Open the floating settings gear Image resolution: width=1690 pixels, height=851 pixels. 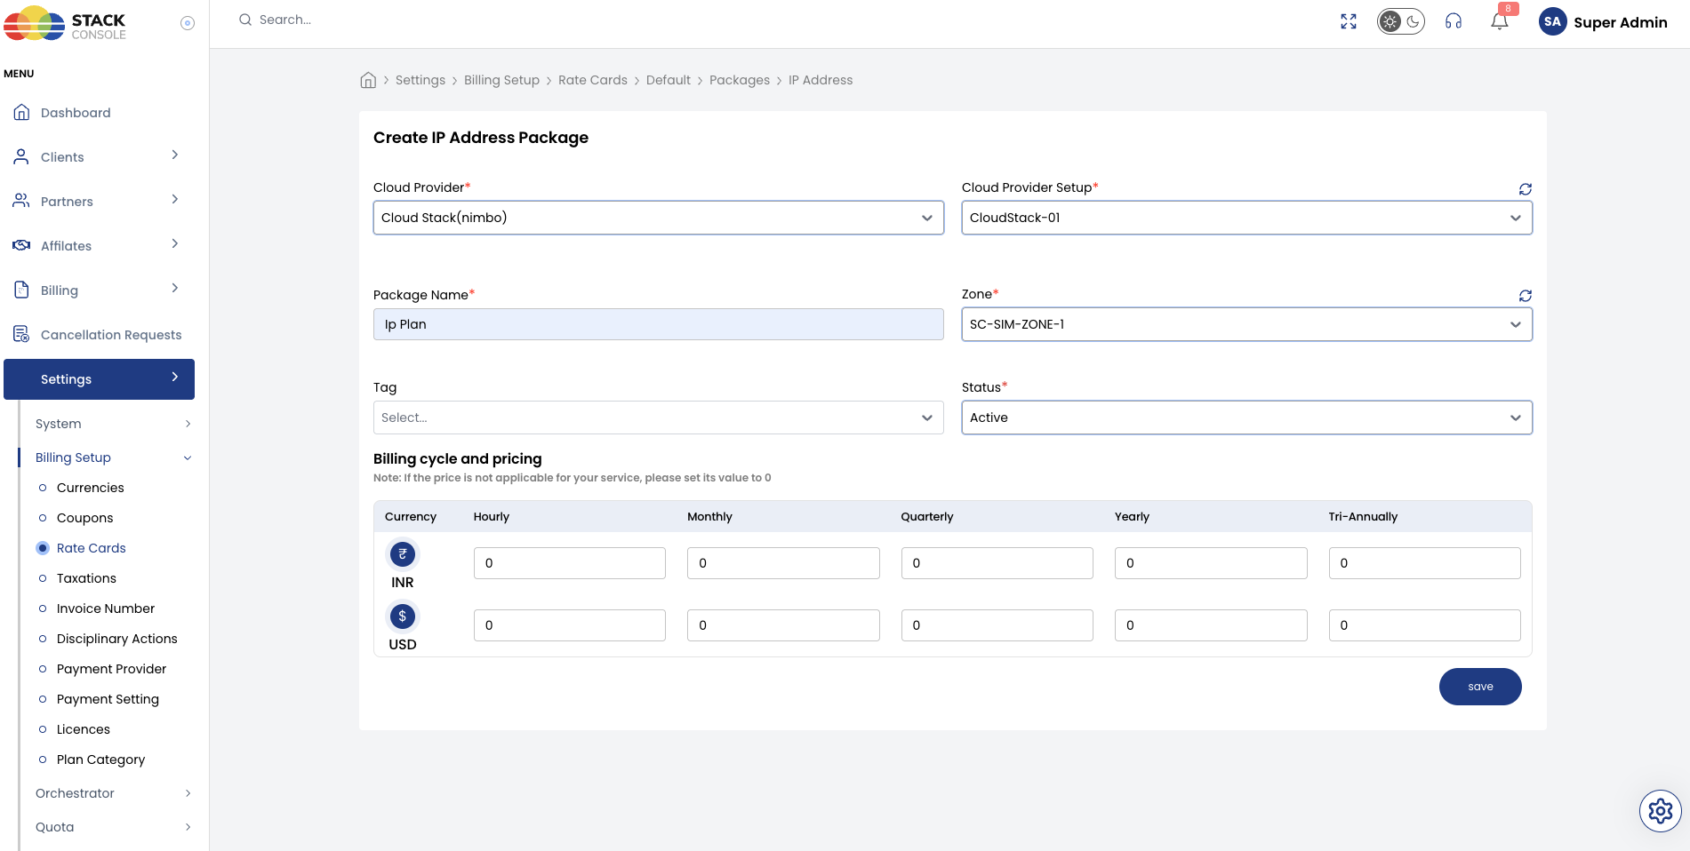coord(1661,811)
